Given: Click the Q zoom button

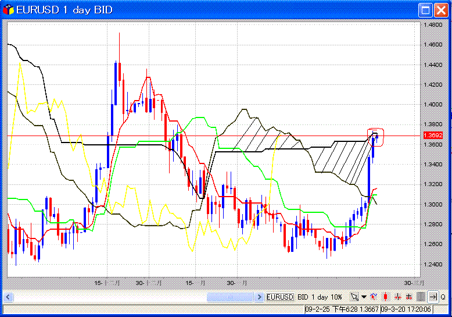Looking at the screenshot, I should 443,297.
